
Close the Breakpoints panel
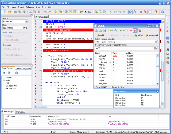(157, 91)
